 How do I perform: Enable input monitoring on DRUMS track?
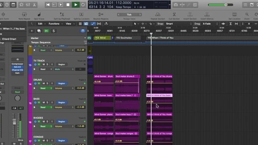click(52, 83)
